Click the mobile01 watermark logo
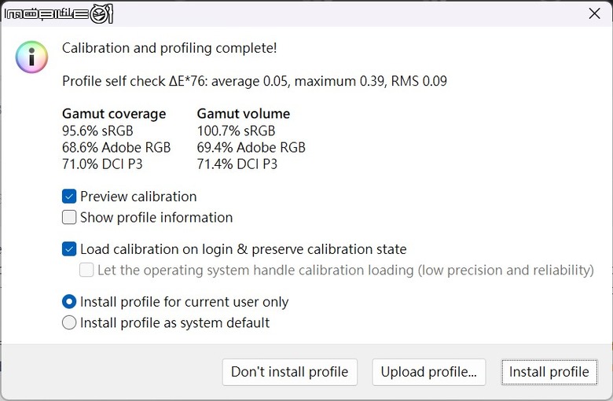This screenshot has height=401, width=613. tap(59, 14)
